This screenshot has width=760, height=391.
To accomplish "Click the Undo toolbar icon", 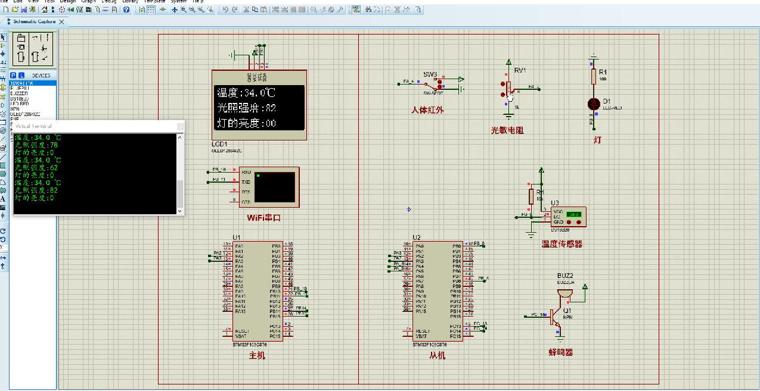I will point(225,8).
